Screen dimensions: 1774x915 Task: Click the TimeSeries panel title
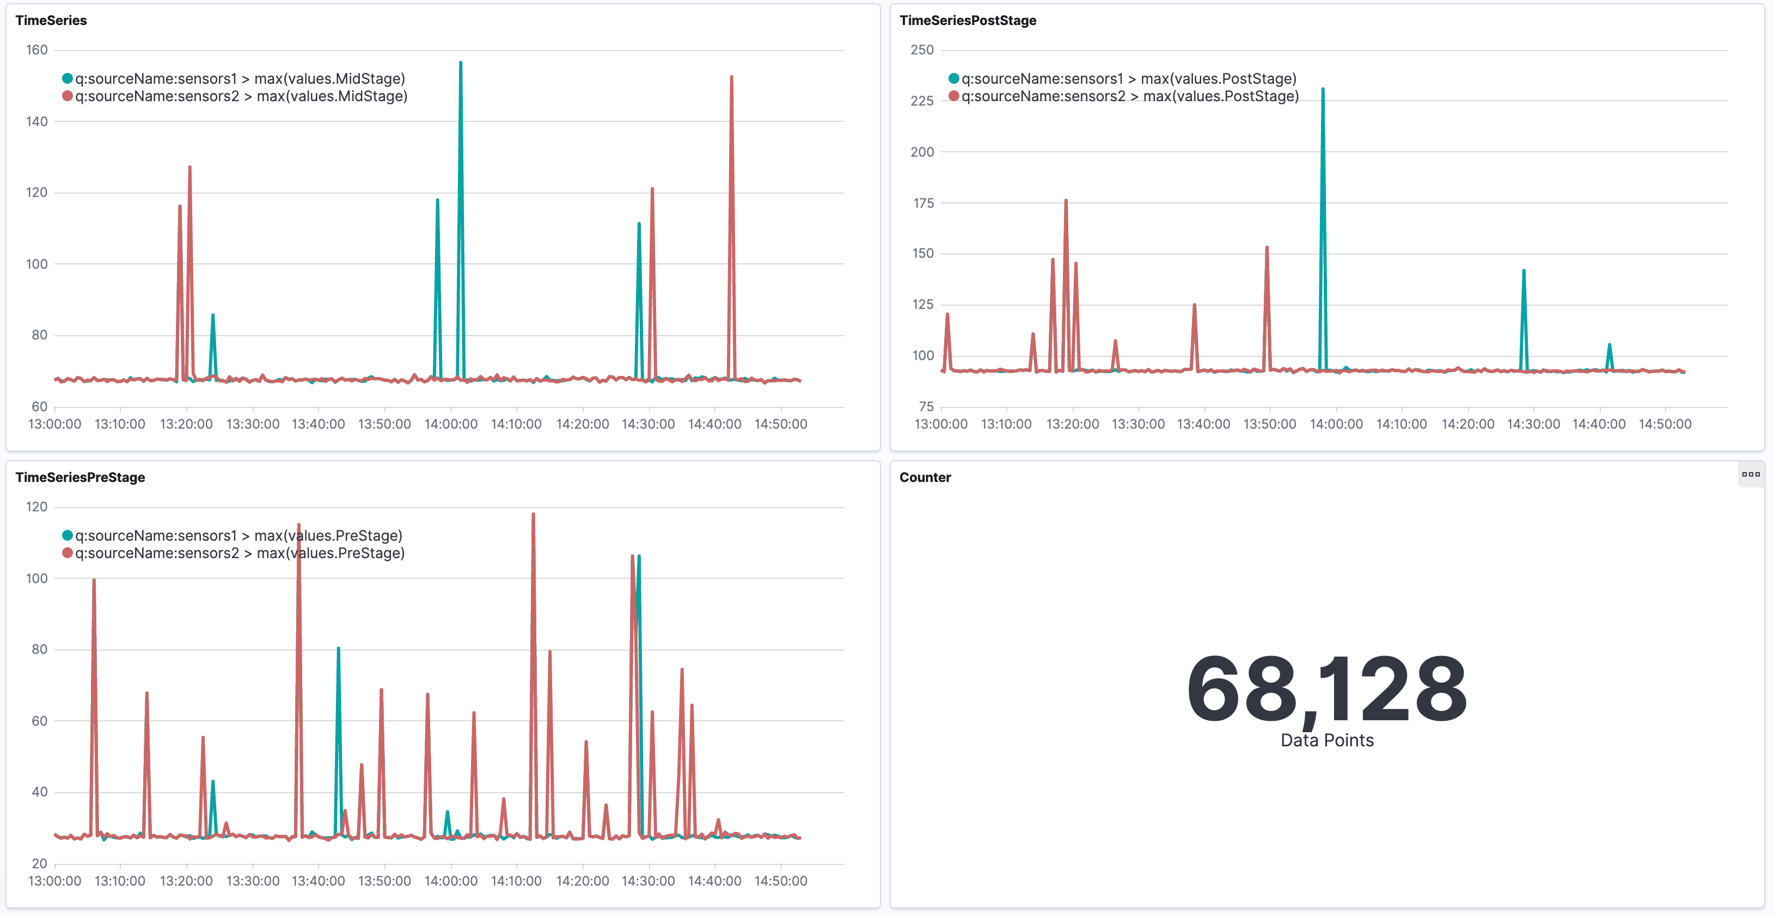tap(51, 21)
